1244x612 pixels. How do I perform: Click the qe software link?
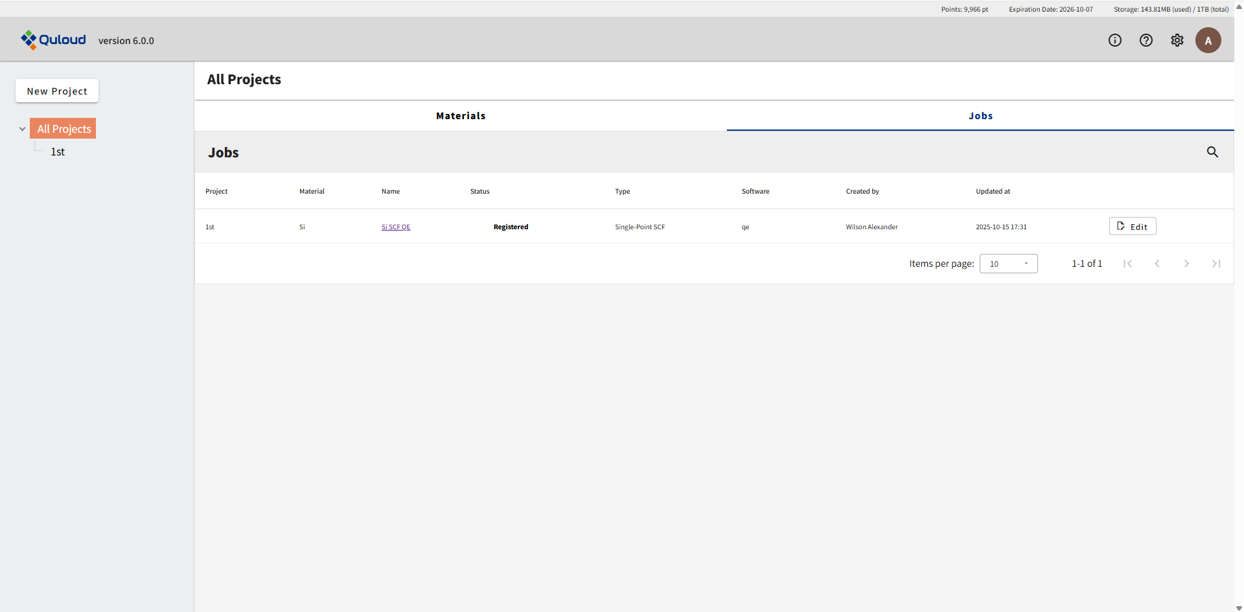point(745,227)
